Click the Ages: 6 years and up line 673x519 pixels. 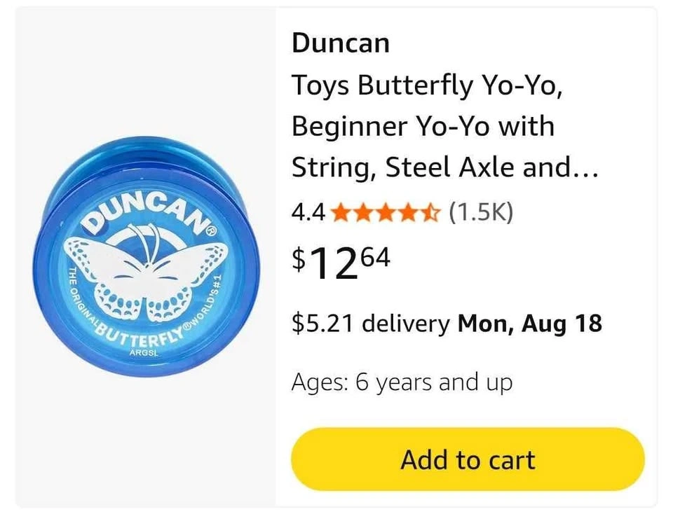(402, 382)
